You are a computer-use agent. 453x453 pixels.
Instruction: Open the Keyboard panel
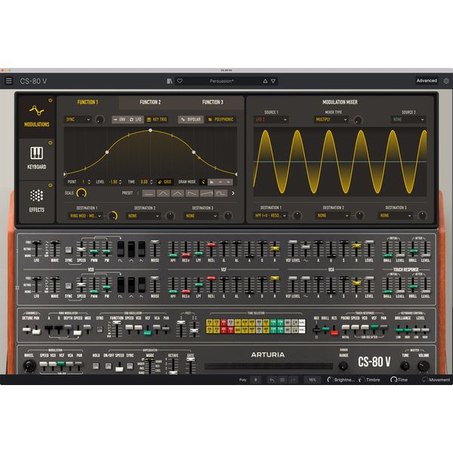point(37,159)
